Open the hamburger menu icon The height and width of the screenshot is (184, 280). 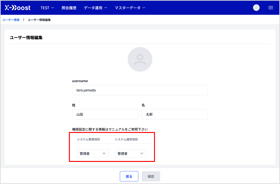271,8
